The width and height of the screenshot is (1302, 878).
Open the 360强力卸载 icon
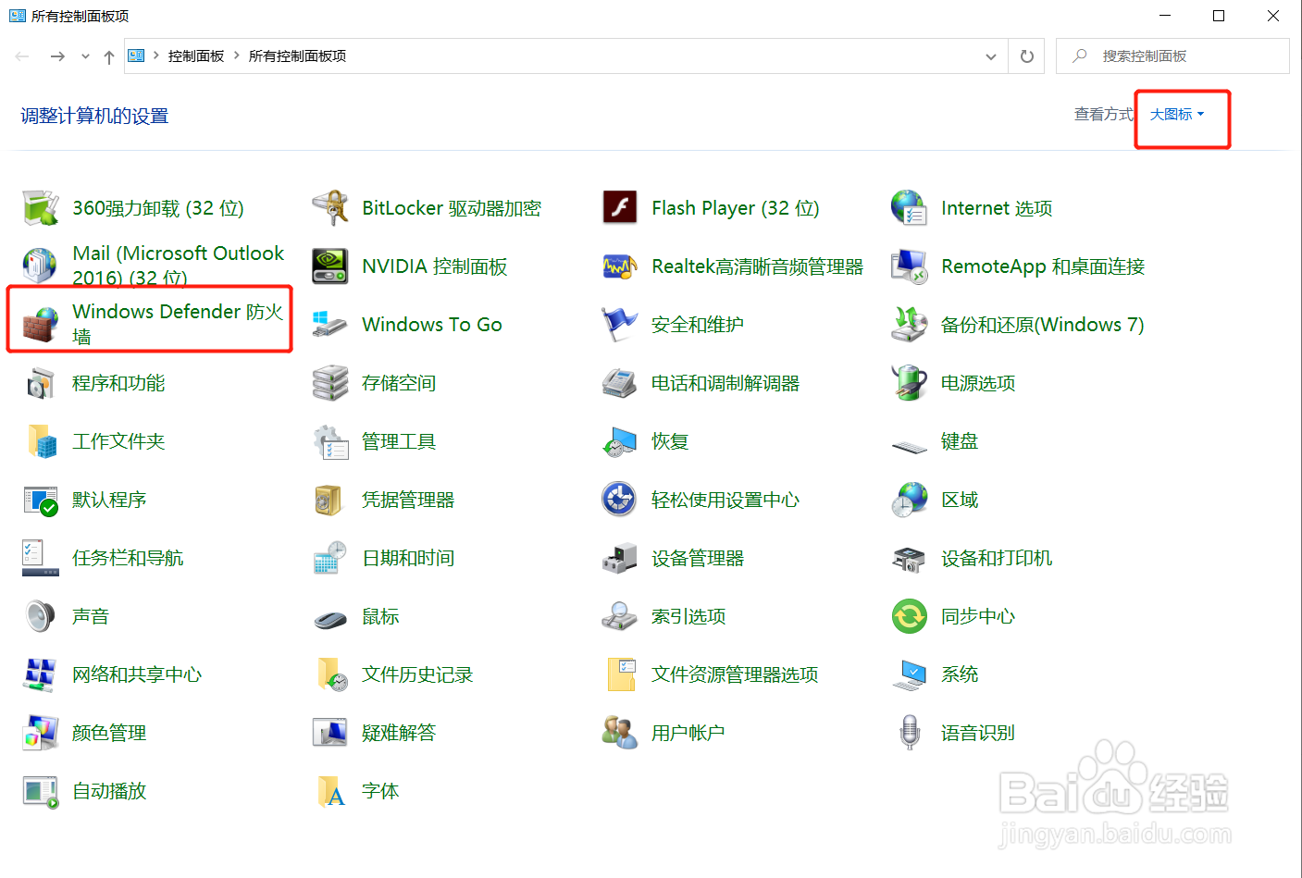click(40, 208)
